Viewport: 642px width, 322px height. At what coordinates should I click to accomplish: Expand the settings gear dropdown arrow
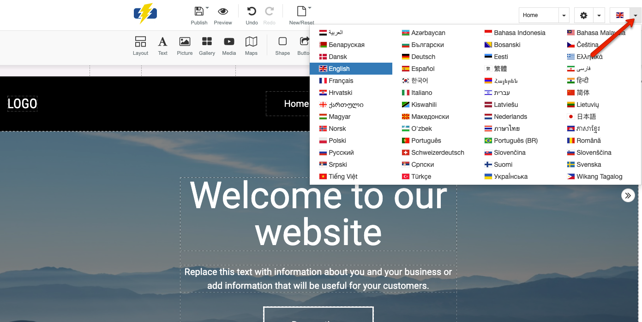[599, 15]
